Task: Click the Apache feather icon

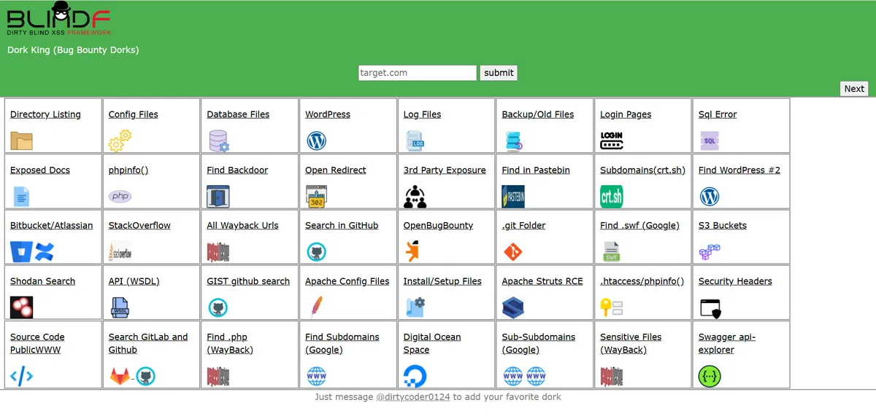Action: (x=316, y=307)
